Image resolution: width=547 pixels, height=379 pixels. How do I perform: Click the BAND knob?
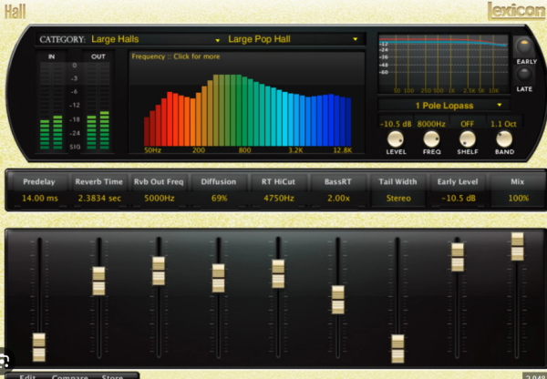pos(503,138)
